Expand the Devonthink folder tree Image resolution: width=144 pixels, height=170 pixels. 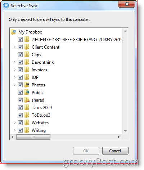(14, 62)
